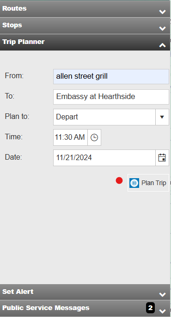Focus the To field 'Embassy at Hearthside'
The image size is (171, 317).
click(111, 97)
